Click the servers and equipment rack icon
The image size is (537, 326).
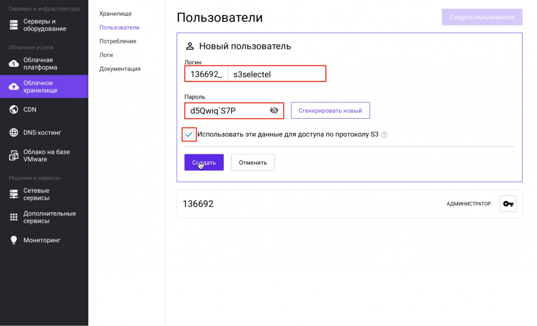(x=14, y=25)
